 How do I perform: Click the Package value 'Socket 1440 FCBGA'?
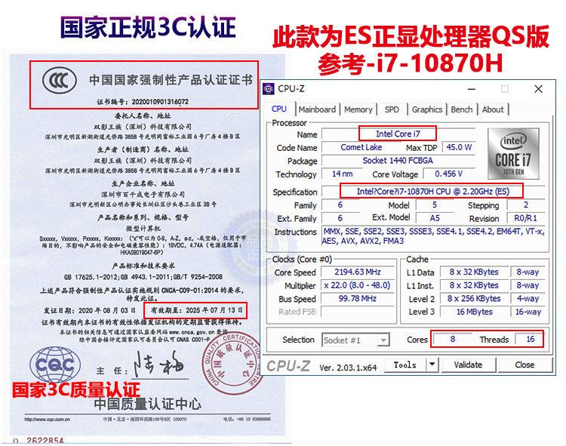[x=398, y=161]
